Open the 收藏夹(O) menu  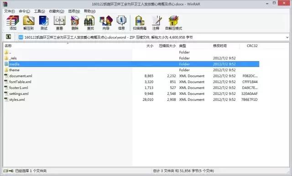click(x=57, y=11)
